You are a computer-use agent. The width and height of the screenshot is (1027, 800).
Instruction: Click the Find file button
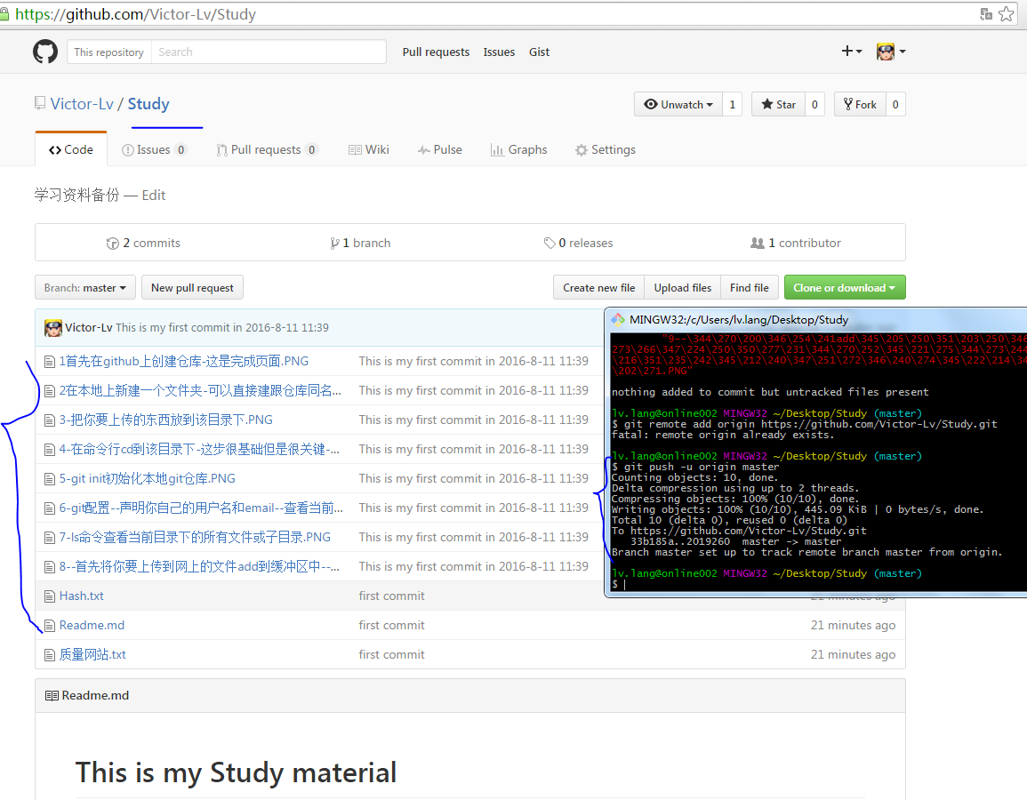click(750, 287)
